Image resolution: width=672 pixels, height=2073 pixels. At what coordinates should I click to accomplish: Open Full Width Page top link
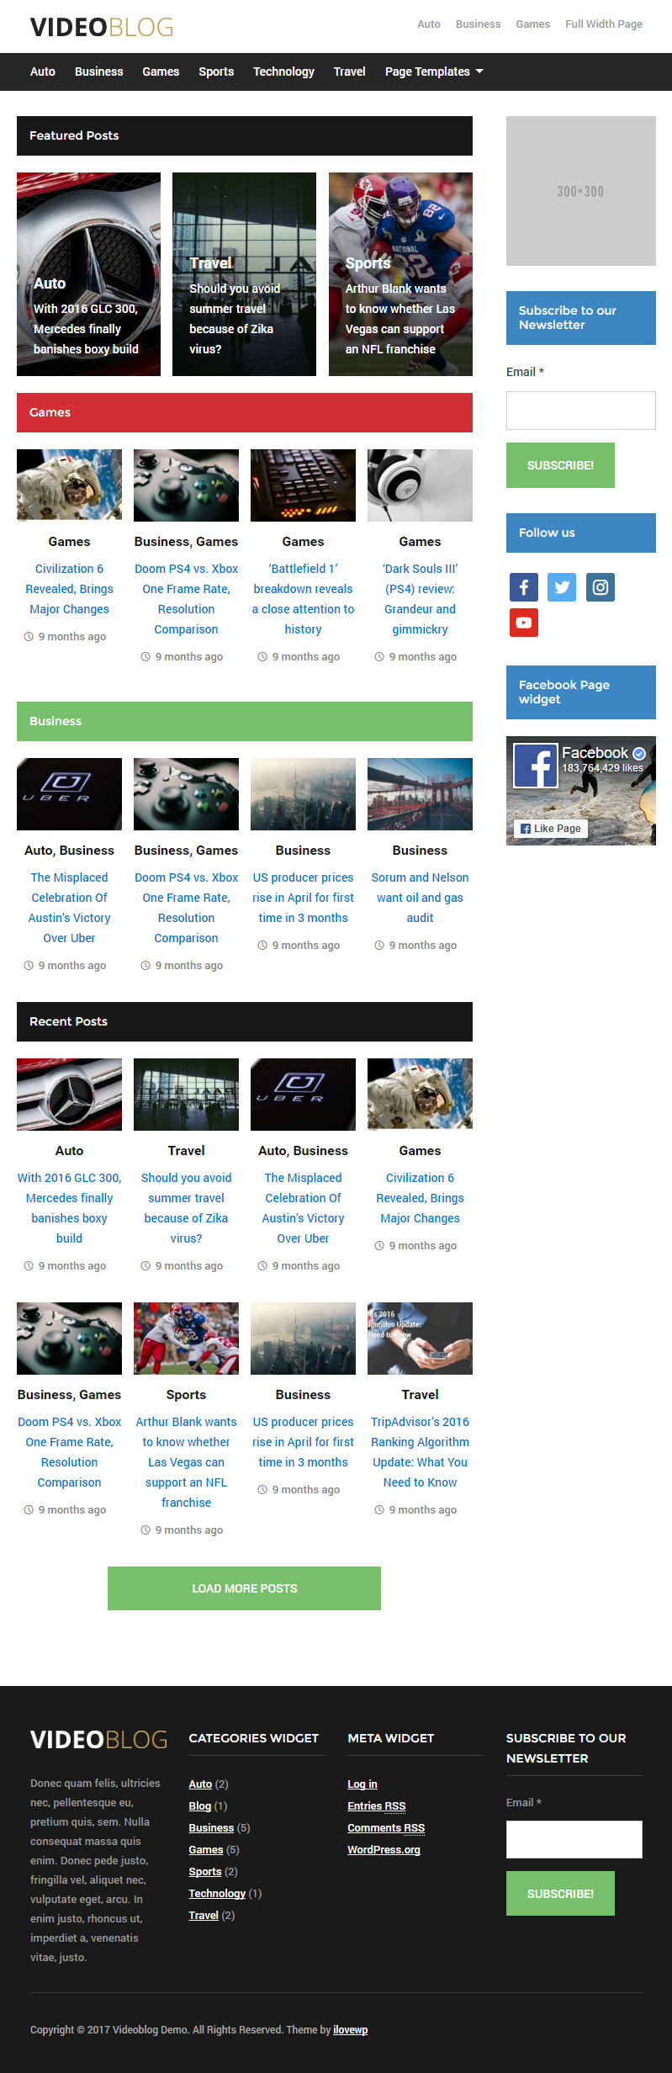[x=604, y=24]
